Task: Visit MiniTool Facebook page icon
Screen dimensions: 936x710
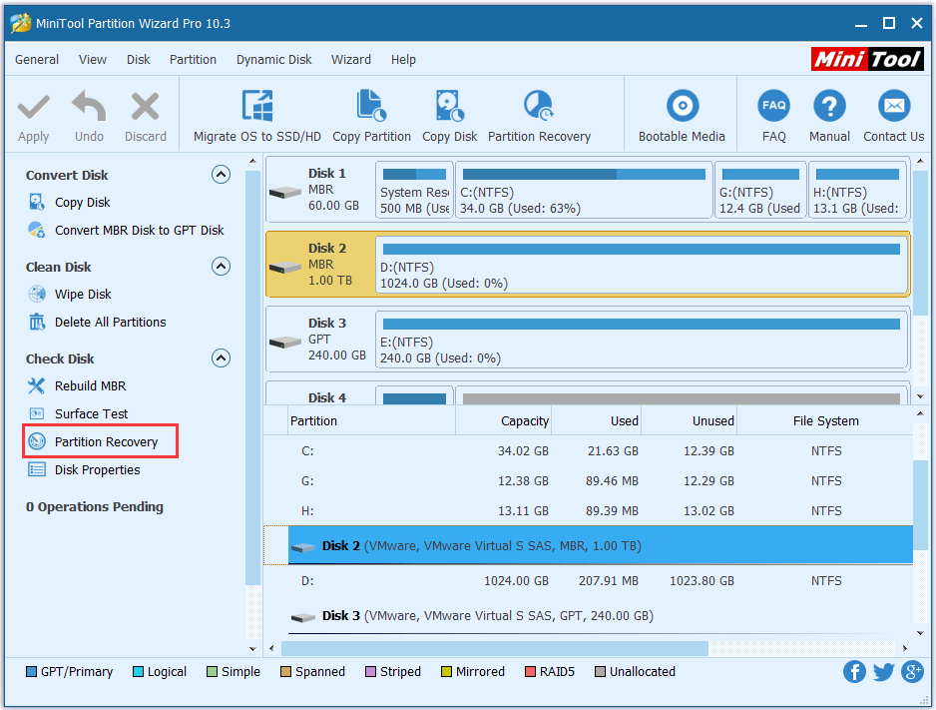Action: point(854,671)
